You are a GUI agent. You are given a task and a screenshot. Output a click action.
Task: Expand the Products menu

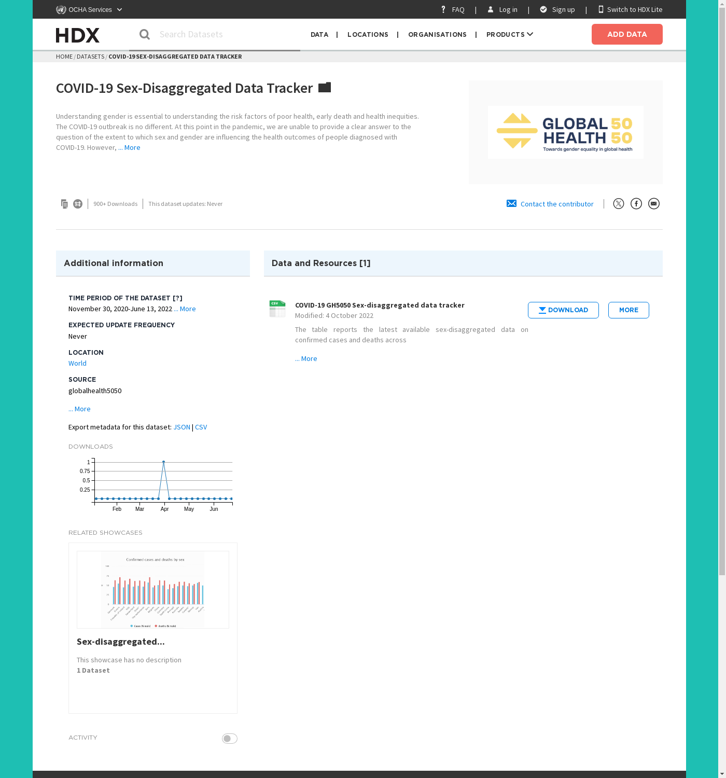(x=509, y=34)
